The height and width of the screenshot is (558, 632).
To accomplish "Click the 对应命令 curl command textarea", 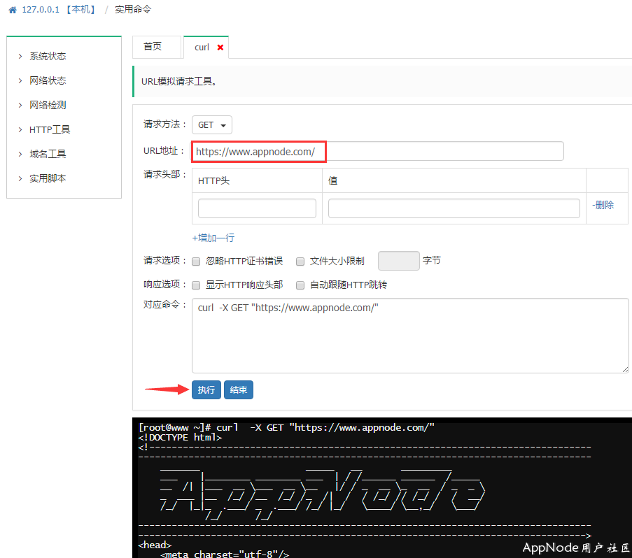I will (x=410, y=336).
